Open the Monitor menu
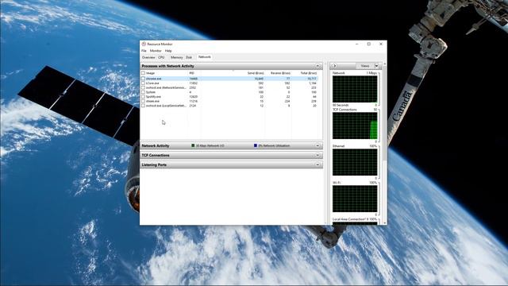Viewport: 508px width, 286px height. tap(156, 51)
